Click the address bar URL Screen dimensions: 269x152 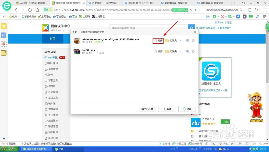[x=112, y=10]
